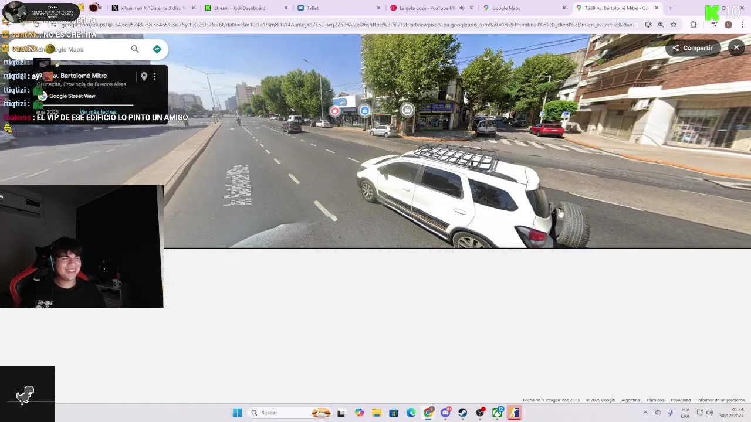The width and height of the screenshot is (751, 422).
Task: Open the three-dot menu in address card
Action: point(154,76)
